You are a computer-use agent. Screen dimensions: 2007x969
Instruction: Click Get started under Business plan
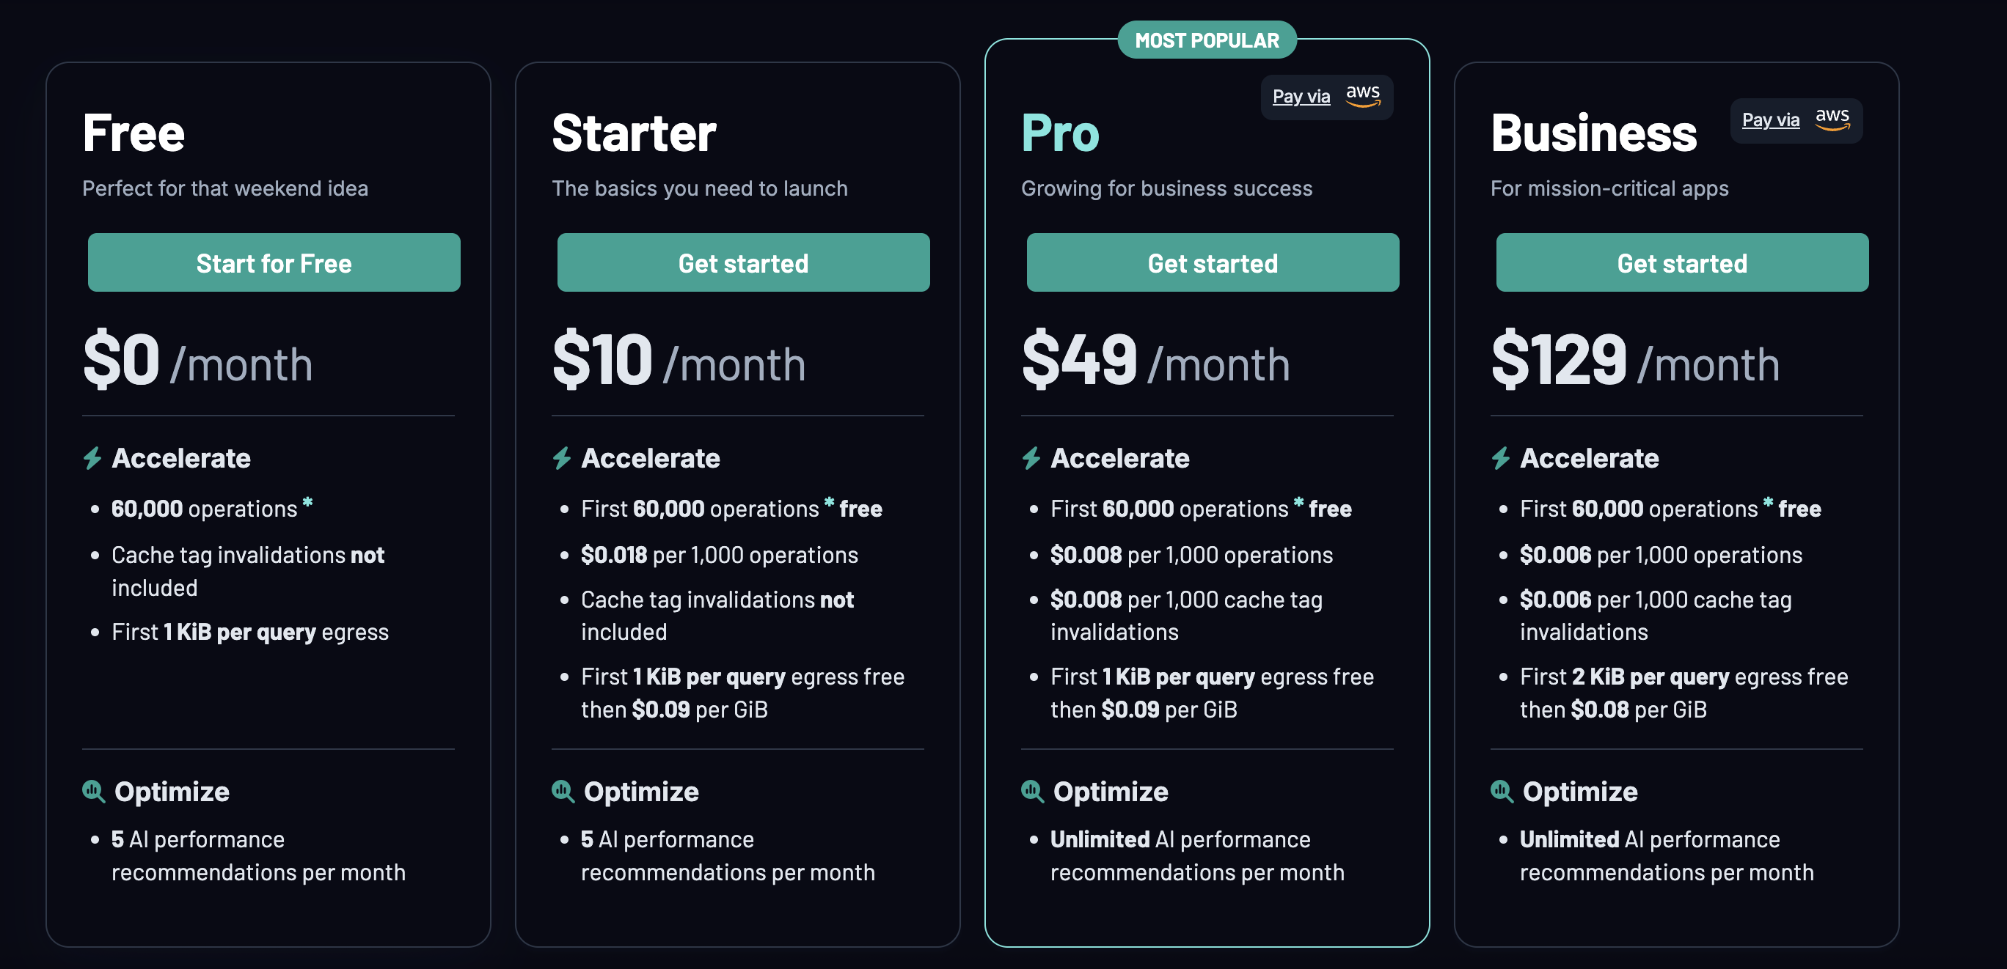(1682, 263)
